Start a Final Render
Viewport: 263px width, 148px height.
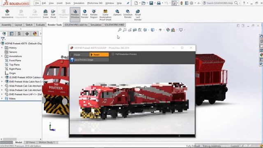click(85, 14)
